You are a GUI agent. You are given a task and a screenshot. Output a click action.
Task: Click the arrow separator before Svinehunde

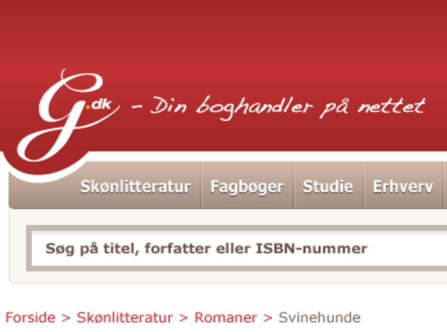pyautogui.click(x=267, y=318)
